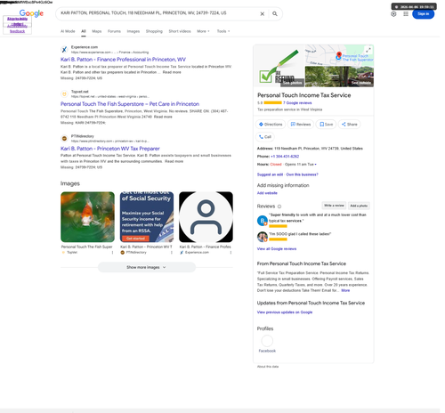The width and height of the screenshot is (445, 413).
Task: Click the magnifying glass search icon
Action: click(275, 14)
